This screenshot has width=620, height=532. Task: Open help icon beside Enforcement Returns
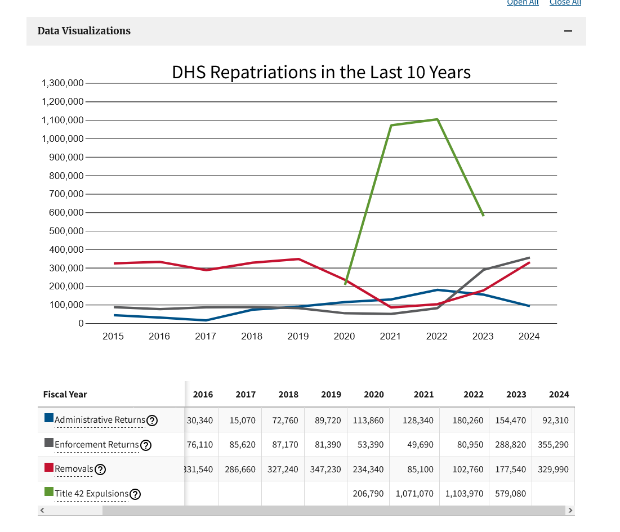tap(146, 445)
